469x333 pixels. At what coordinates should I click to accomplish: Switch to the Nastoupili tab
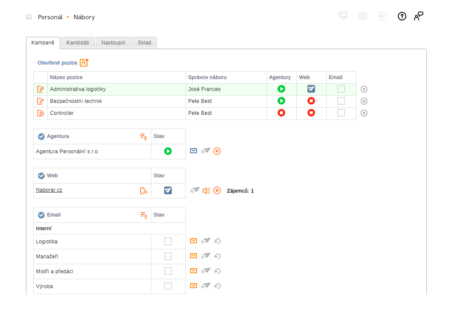113,43
